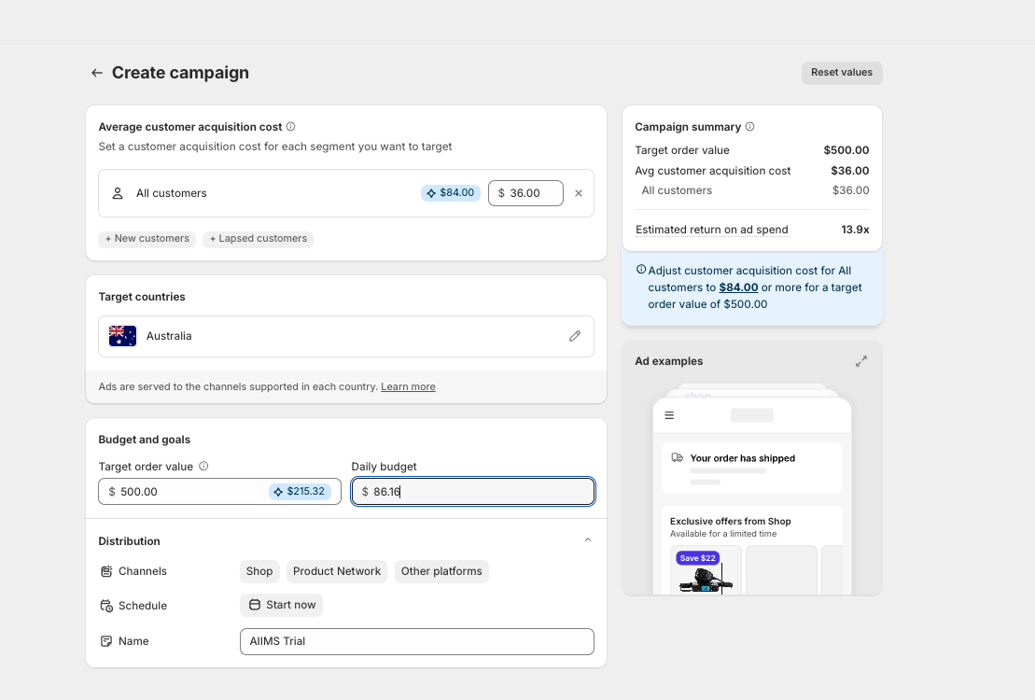
Task: Edit the campaign name field AIIMS Trial
Action: 417,641
